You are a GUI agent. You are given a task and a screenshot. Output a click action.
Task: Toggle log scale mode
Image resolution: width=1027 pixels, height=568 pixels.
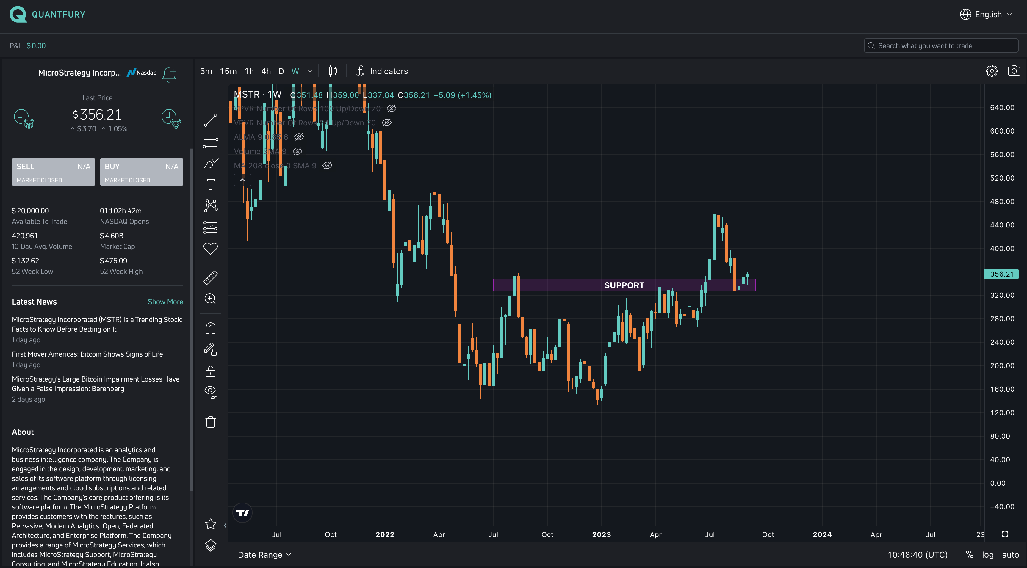987,554
